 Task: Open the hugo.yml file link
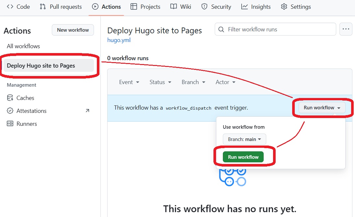click(x=119, y=40)
